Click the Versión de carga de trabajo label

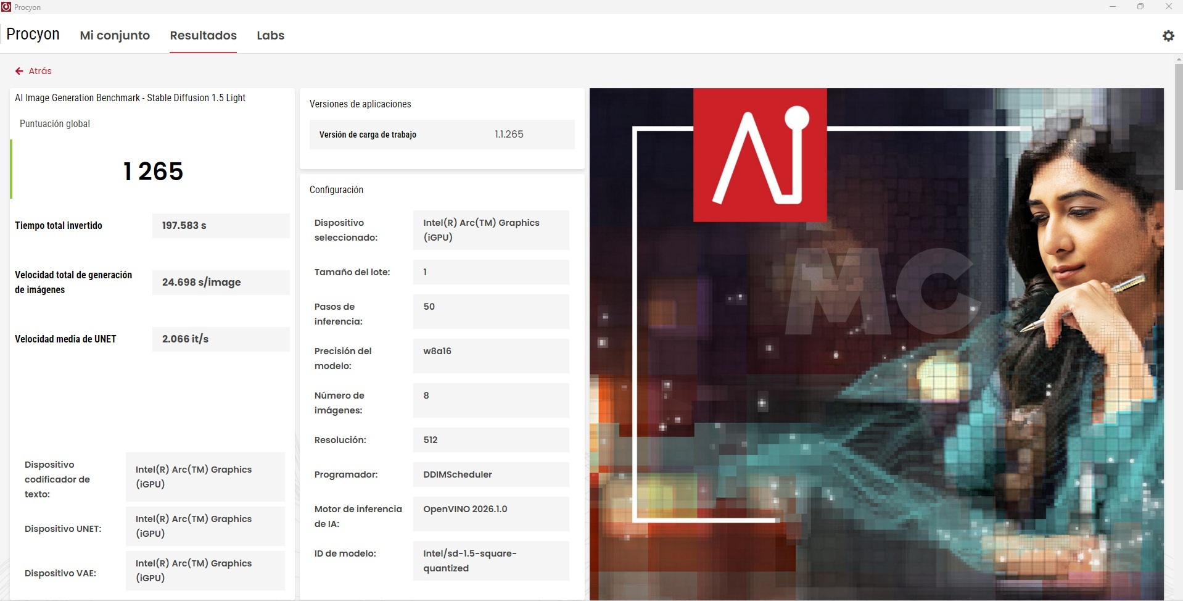click(x=368, y=135)
